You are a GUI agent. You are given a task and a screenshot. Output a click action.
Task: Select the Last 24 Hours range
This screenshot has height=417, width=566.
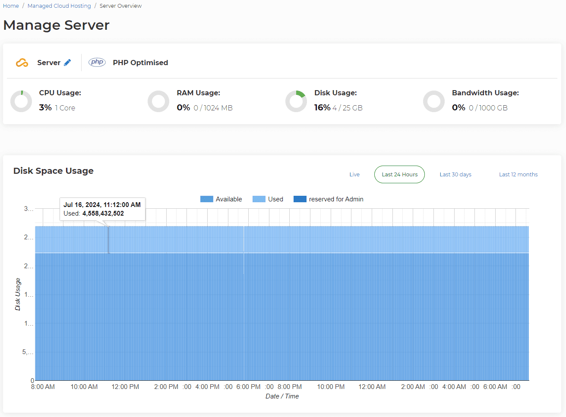pyautogui.click(x=399, y=174)
